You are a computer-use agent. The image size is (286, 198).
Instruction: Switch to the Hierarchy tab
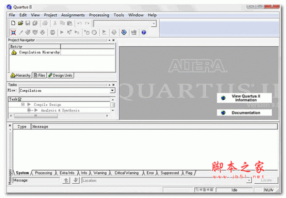coord(20,75)
